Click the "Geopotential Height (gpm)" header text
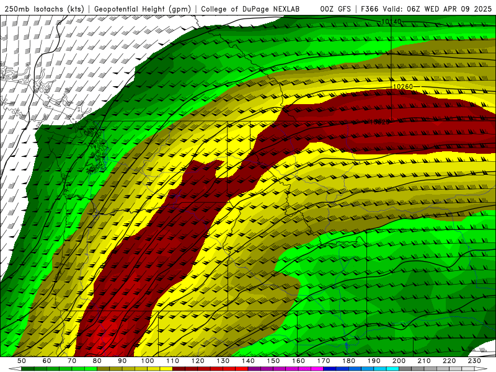Image resolution: width=496 pixels, height=372 pixels. [x=143, y=9]
